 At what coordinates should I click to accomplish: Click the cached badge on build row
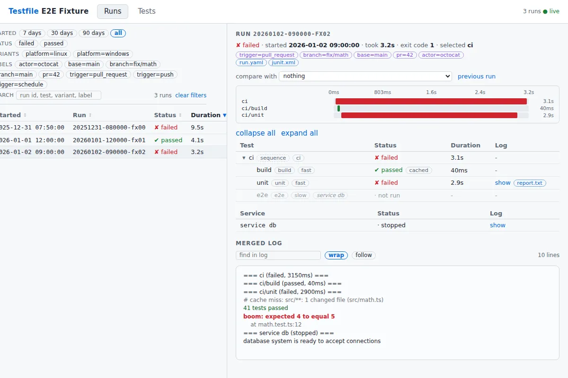tap(418, 170)
